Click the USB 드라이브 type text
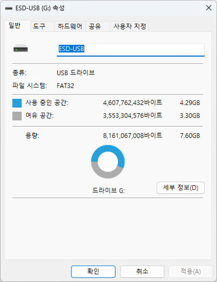Image resolution: width=217 pixels, height=282 pixels. (76, 73)
